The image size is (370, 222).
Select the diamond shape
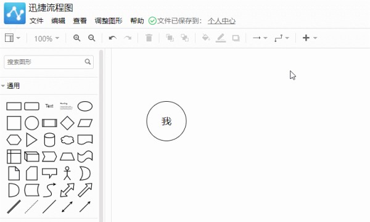[67, 123]
